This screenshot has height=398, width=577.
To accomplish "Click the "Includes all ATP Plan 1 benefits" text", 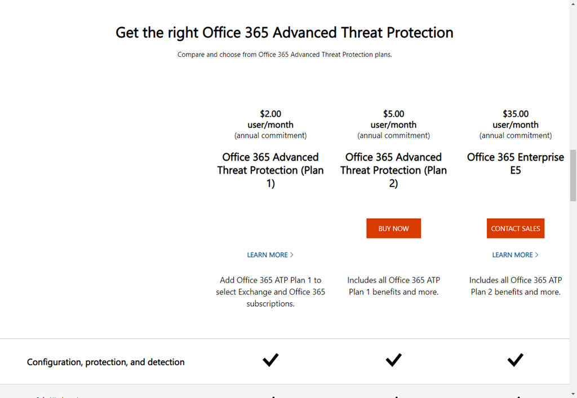I will (393, 286).
